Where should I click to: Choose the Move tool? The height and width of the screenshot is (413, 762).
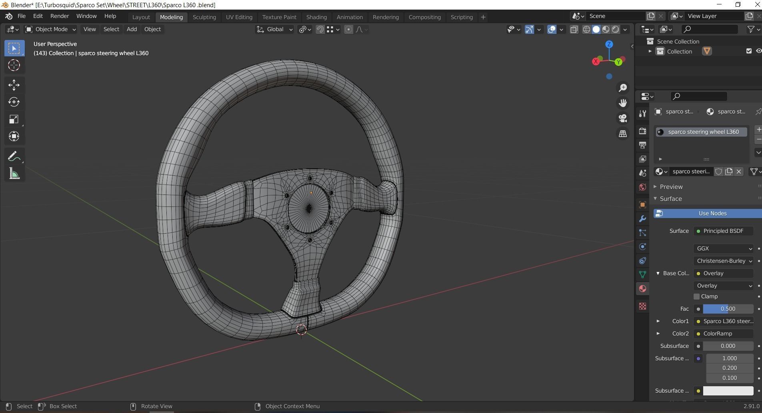[14, 85]
